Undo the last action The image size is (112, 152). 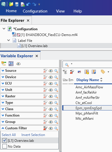coord(28,4)
